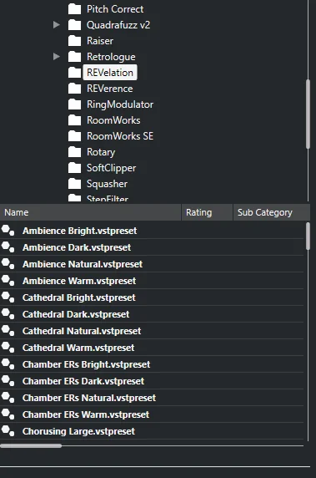Select the RoomWorks tree entry
316x478 pixels.
pos(113,120)
